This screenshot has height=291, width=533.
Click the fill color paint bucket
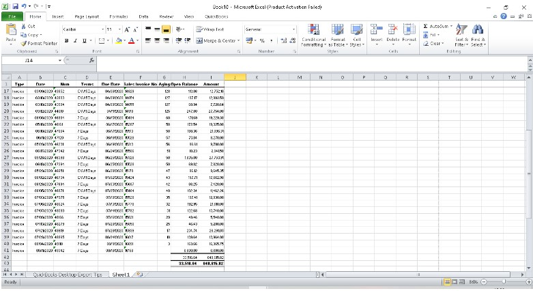(119, 40)
